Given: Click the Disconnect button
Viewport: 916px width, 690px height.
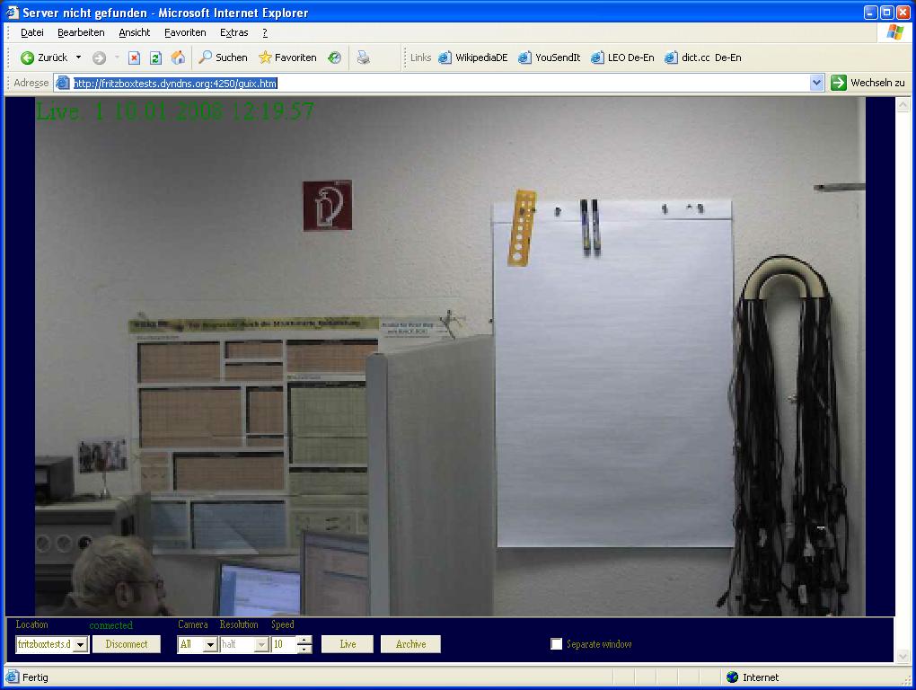Looking at the screenshot, I should pyautogui.click(x=127, y=644).
